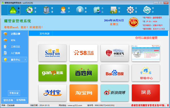The image size is (170, 108).
Task: Open the ganji 赶集 tile
Action: (52, 73)
